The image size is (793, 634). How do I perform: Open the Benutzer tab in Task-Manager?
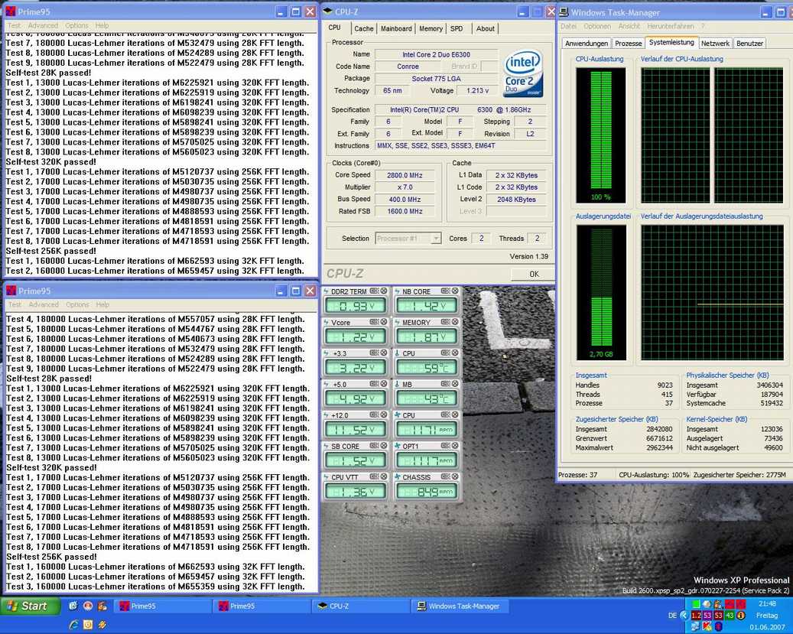[x=749, y=44]
